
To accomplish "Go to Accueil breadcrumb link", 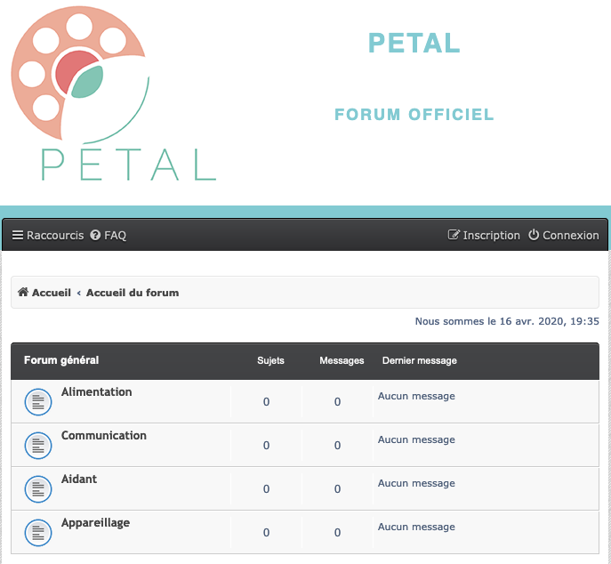I will (52, 293).
